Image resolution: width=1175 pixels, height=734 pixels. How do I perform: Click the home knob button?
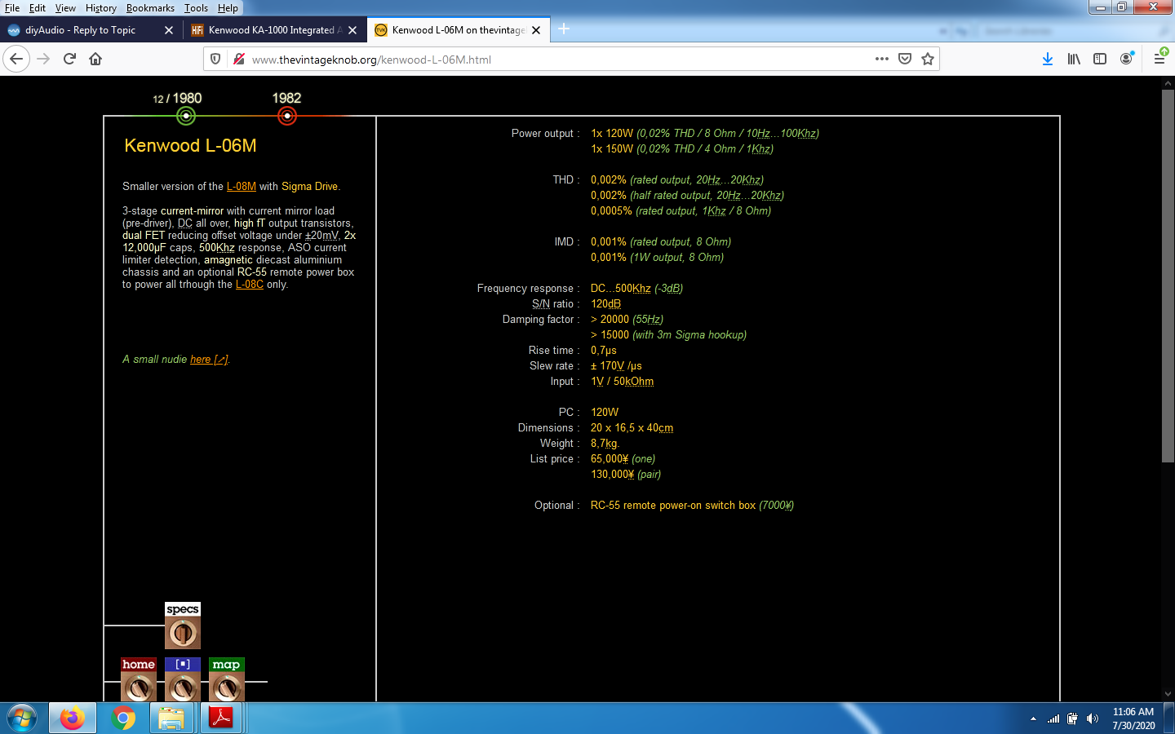point(139,680)
